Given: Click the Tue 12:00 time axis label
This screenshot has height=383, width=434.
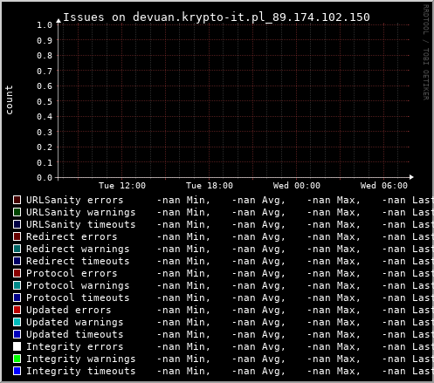Looking at the screenshot, I should click(122, 186).
